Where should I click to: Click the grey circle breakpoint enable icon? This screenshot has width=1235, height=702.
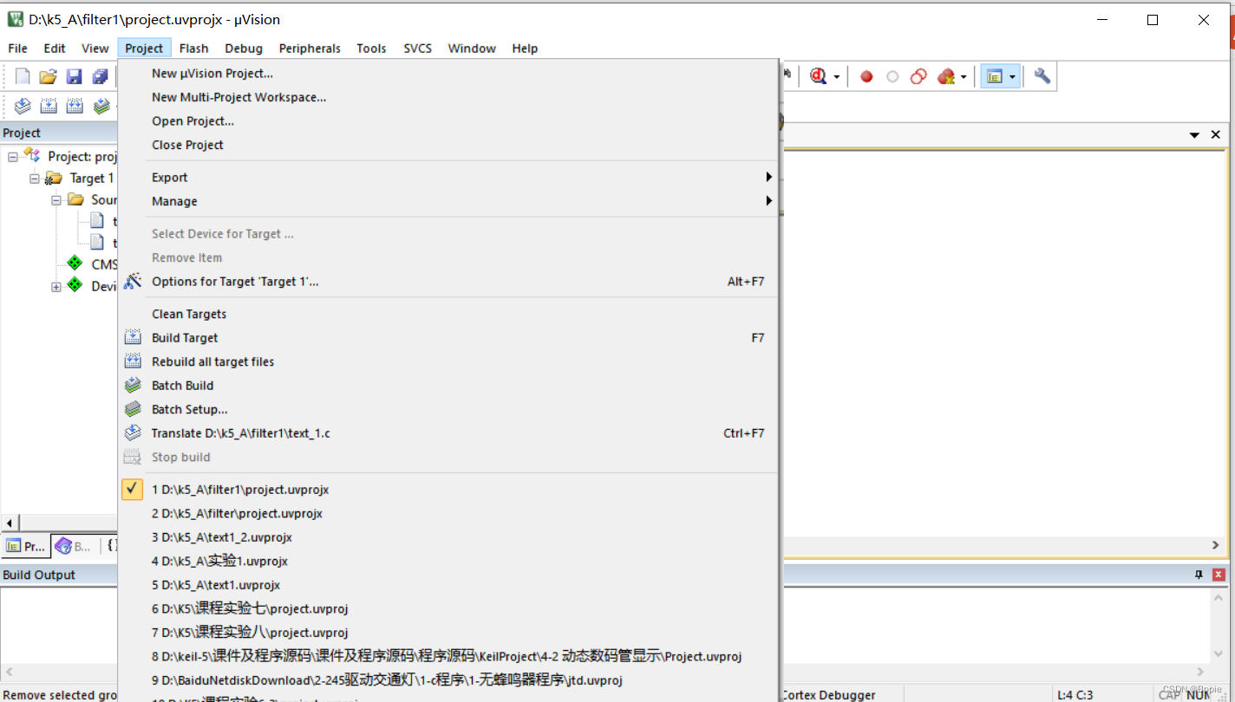click(x=892, y=76)
